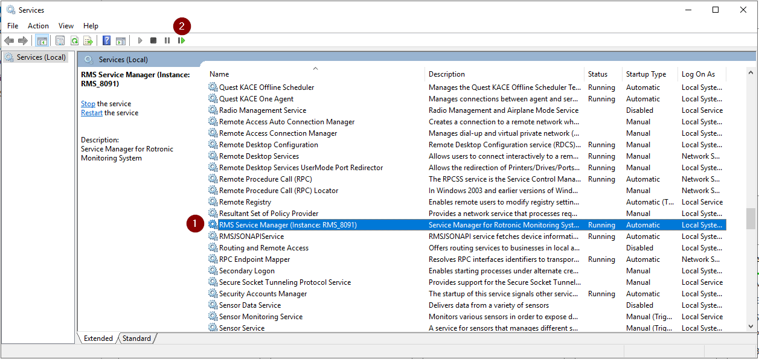759x359 pixels.
Task: Select the Remote Desktop Services service name
Action: click(259, 156)
